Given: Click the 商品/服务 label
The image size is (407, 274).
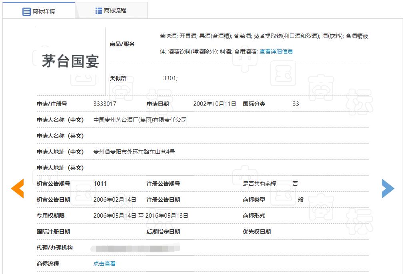Looking at the screenshot, I should click(x=122, y=44).
